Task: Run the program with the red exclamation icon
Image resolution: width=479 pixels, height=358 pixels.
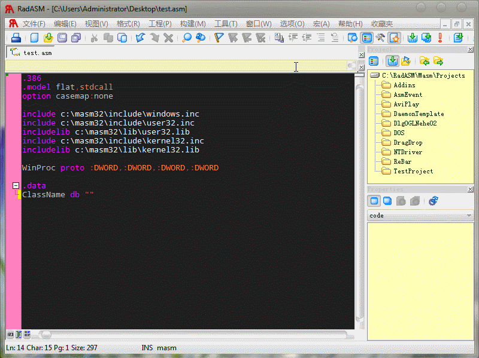Action: click(440, 38)
